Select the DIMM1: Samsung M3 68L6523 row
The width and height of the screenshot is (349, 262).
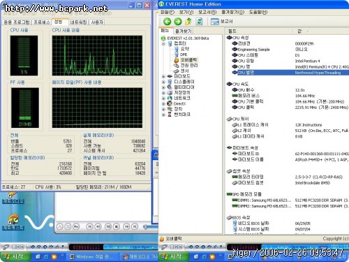(290, 201)
